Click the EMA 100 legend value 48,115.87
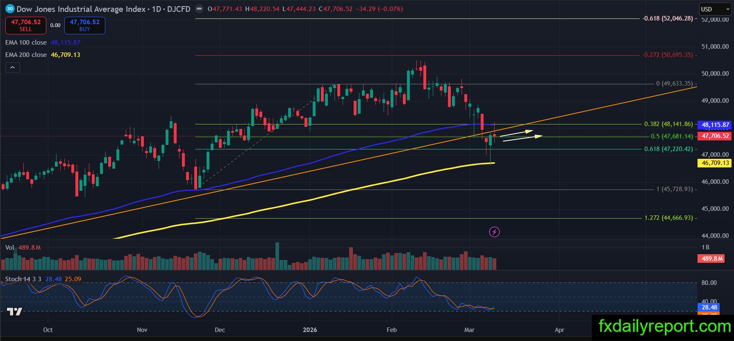 [x=66, y=43]
